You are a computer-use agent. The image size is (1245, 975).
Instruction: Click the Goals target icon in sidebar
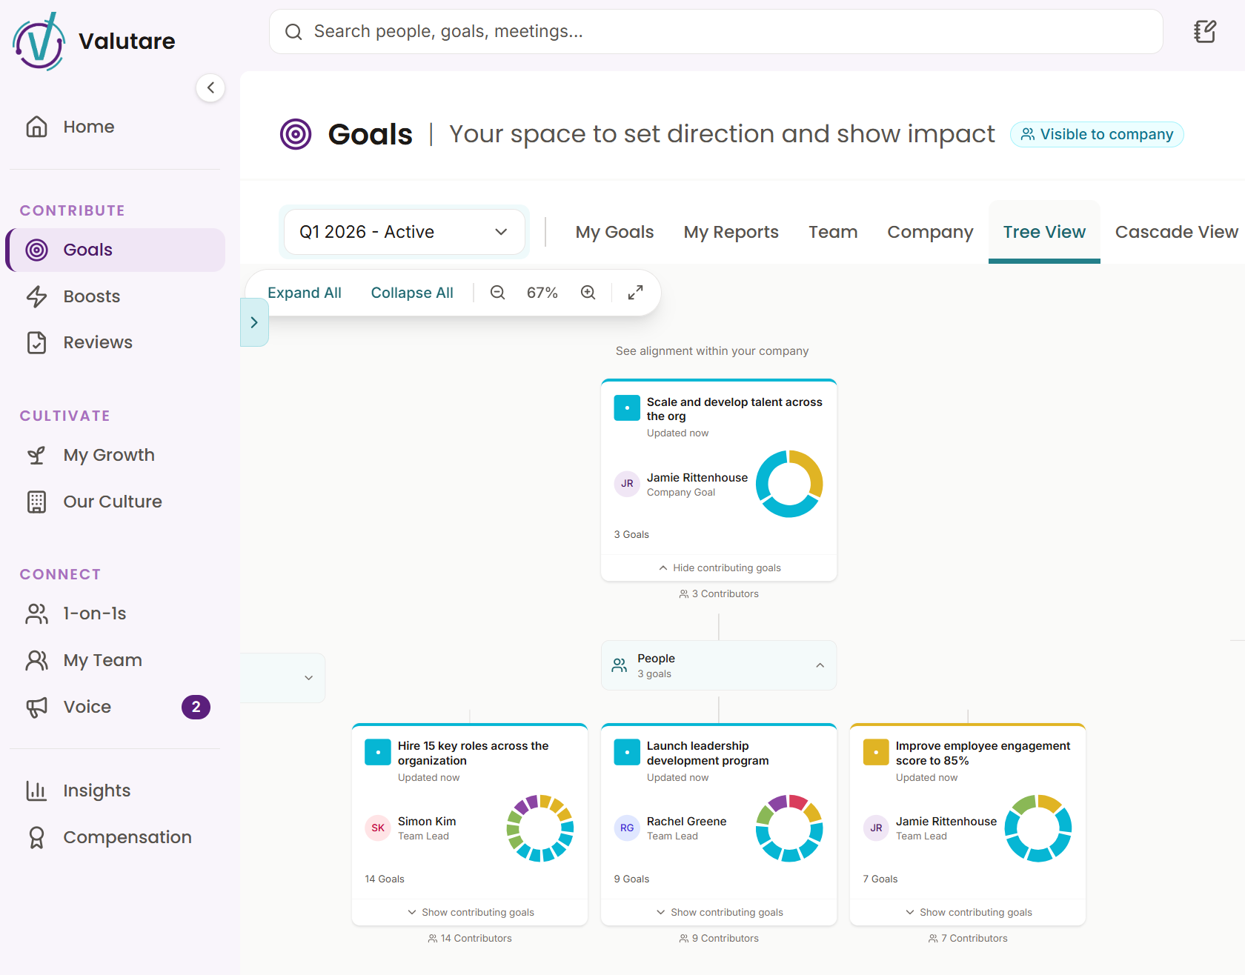pyautogui.click(x=36, y=250)
